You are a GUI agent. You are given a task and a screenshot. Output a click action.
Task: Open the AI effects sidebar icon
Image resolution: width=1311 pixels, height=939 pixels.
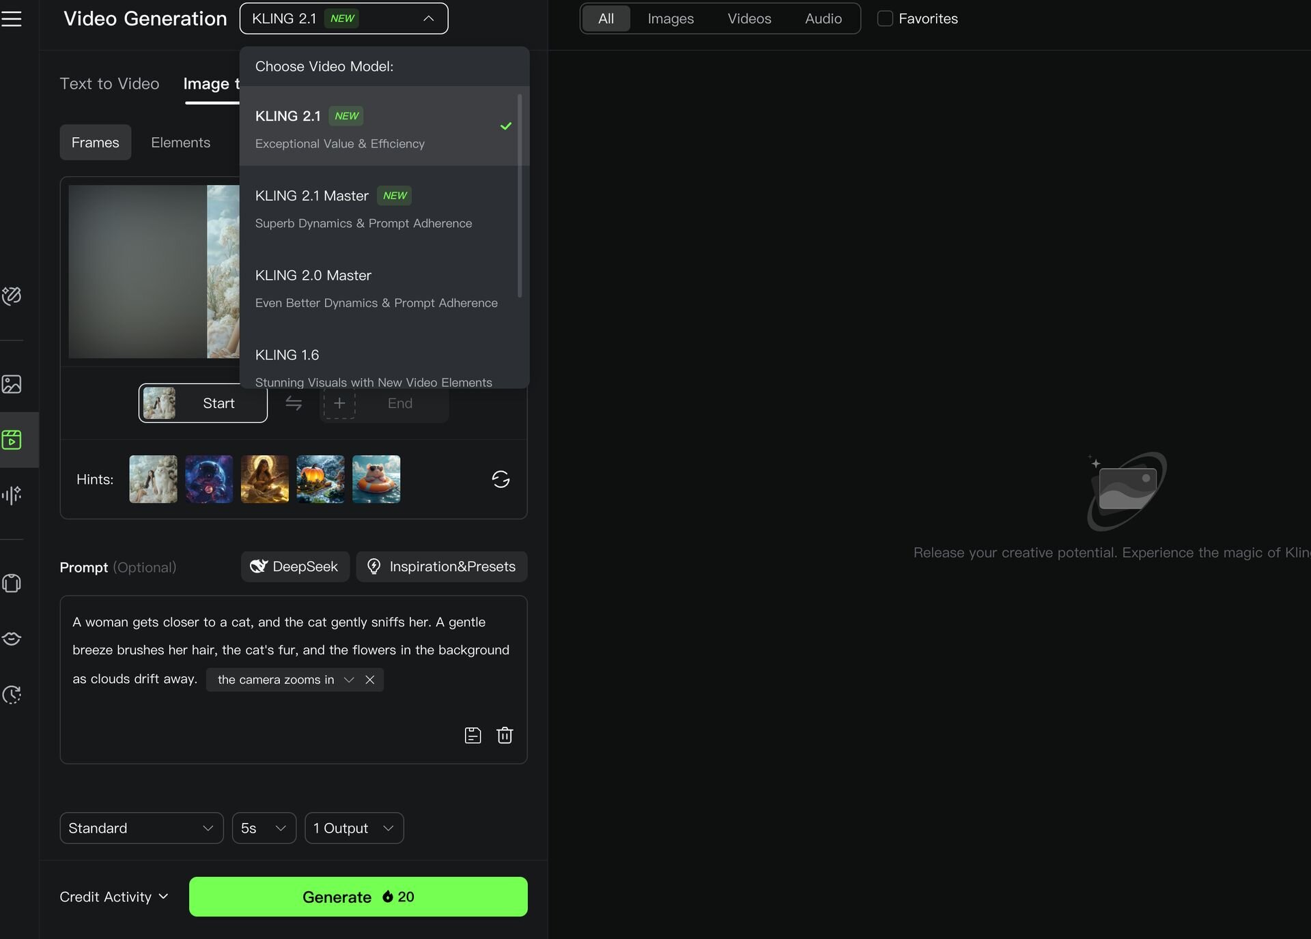click(x=12, y=295)
